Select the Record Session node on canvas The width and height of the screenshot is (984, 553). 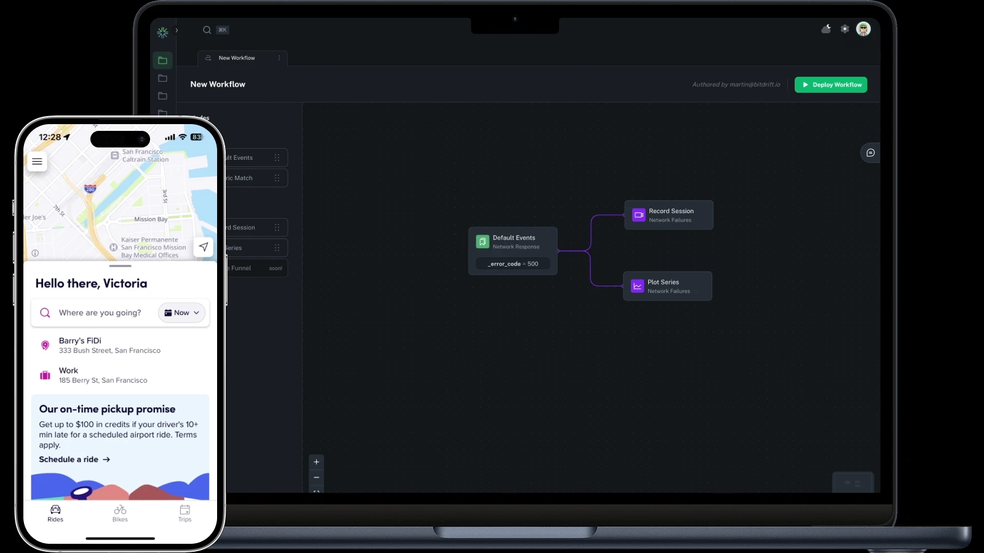(669, 215)
